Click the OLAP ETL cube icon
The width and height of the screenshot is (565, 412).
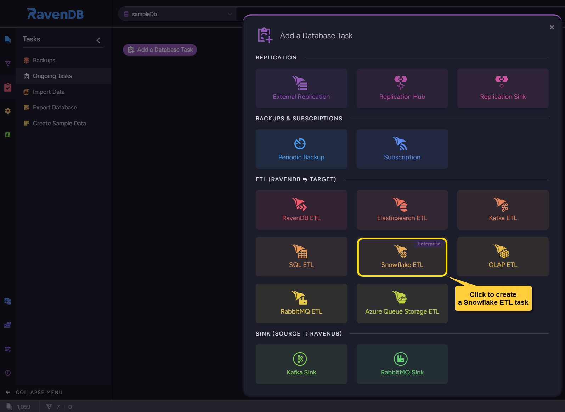(501, 251)
